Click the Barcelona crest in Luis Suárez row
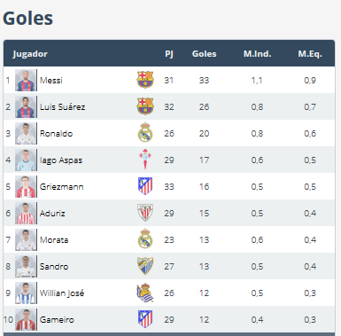 (x=145, y=106)
